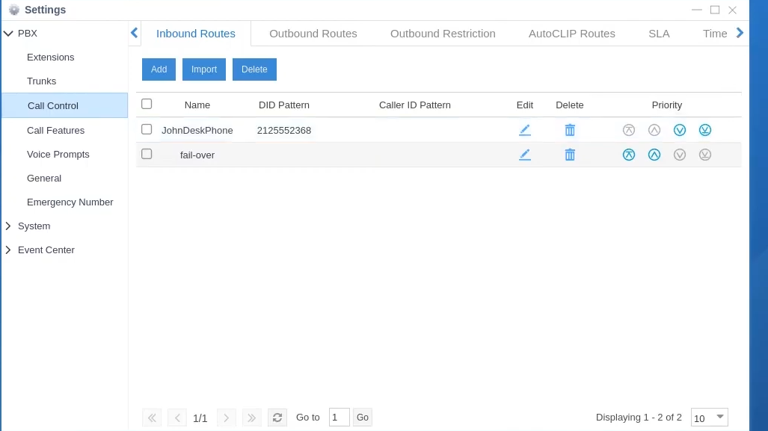Go to previous page of results
The width and height of the screenshot is (768, 431).
point(177,418)
